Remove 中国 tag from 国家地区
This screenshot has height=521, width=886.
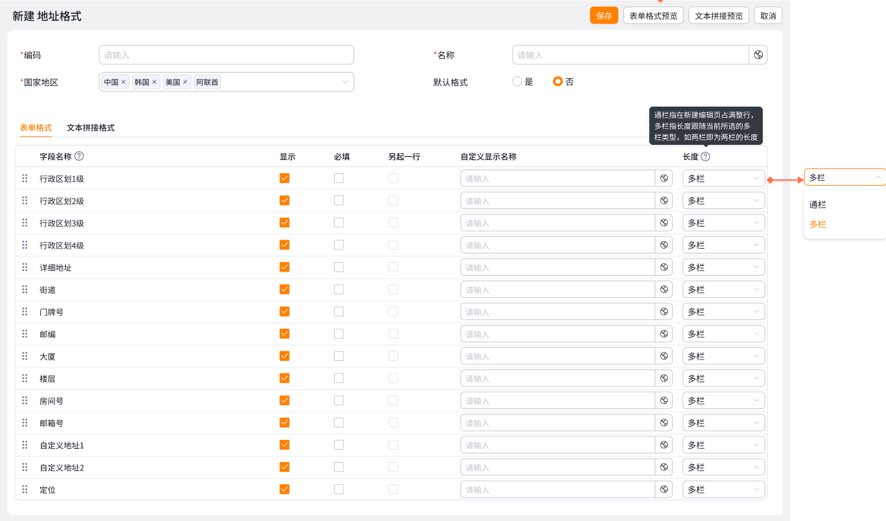pyautogui.click(x=124, y=82)
